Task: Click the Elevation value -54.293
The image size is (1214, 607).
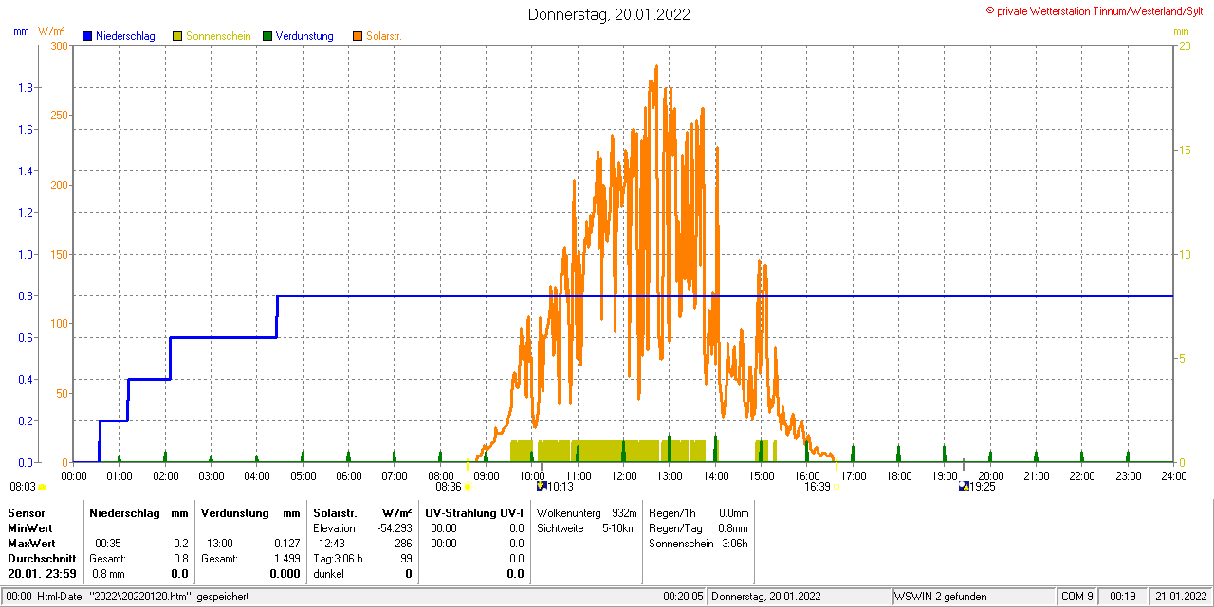Action: pos(395,527)
